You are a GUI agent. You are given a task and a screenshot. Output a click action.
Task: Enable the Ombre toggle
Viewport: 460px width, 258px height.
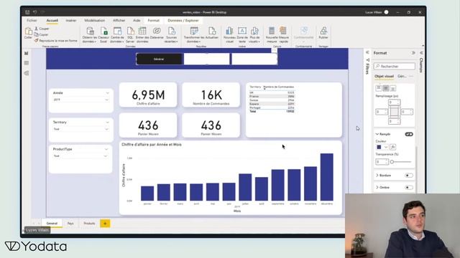pyautogui.click(x=409, y=188)
